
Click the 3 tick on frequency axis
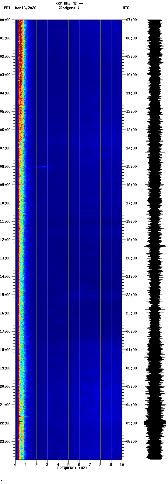[x=47, y=465]
